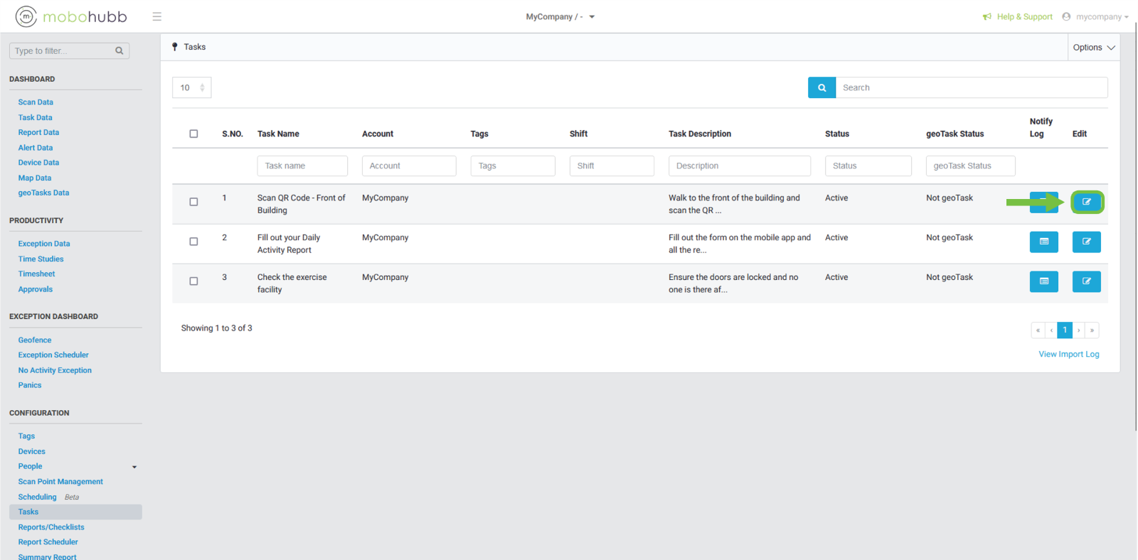
Task: Edit the Scan QR Code task
Action: (1086, 203)
